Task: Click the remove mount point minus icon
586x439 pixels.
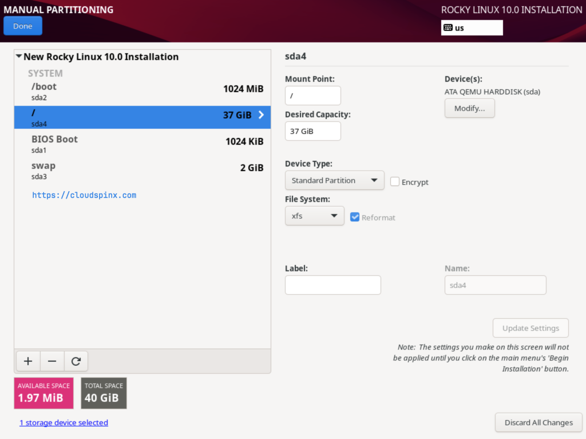Action: 52,361
